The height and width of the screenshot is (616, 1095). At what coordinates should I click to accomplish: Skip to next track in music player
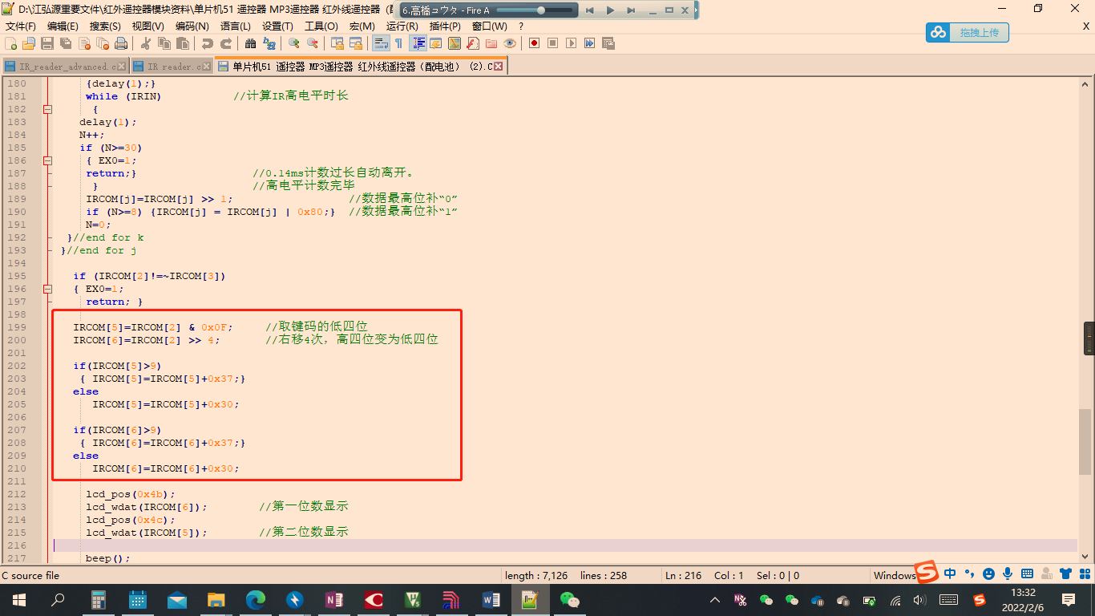631,10
